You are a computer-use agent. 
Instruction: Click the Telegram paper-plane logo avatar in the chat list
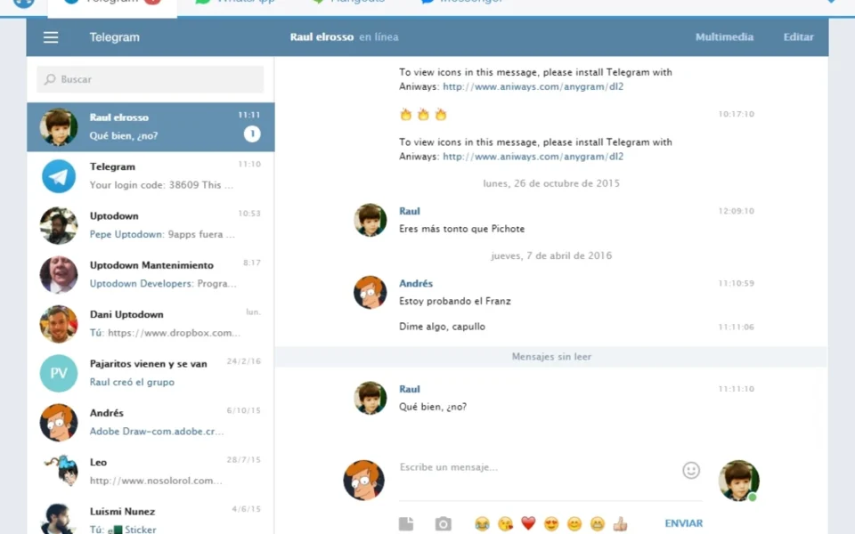tap(59, 176)
